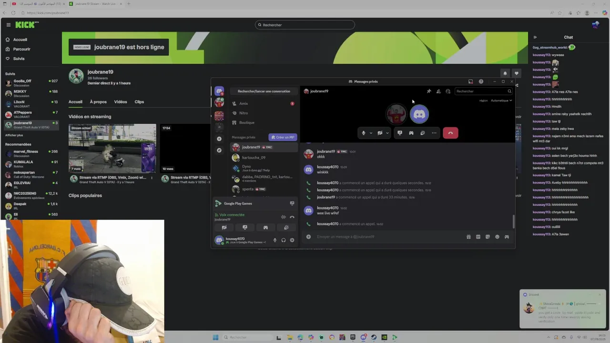
Task: Hang up the Discord call with red button
Action: pyautogui.click(x=450, y=133)
